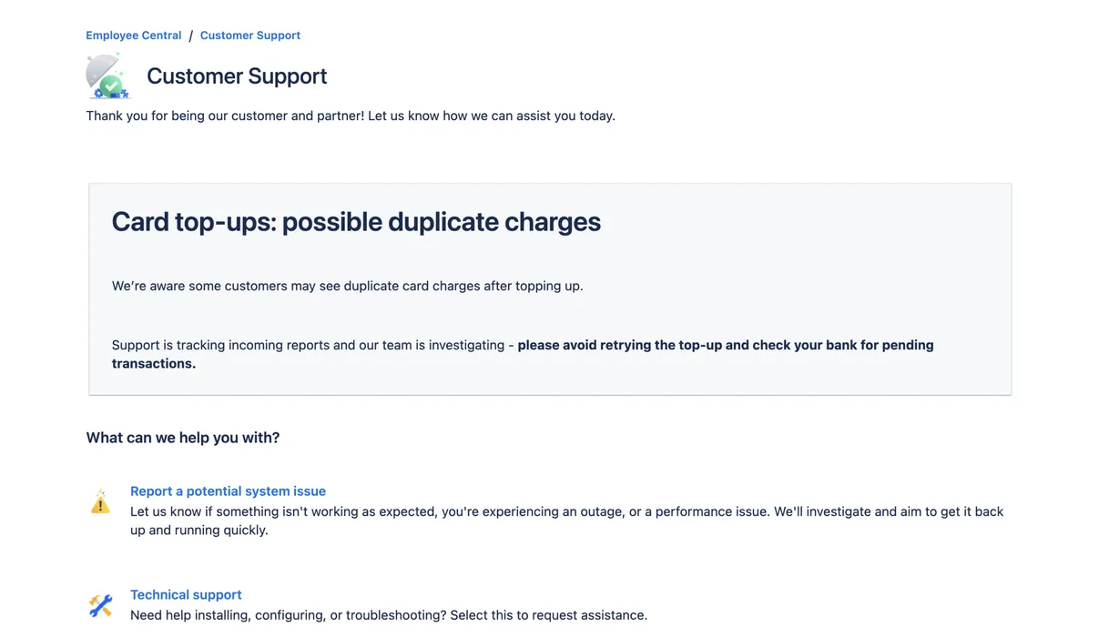Screen dimensions: 1119x637
Task: Click 'Support is tracking incoming reports' text
Action: coord(308,345)
